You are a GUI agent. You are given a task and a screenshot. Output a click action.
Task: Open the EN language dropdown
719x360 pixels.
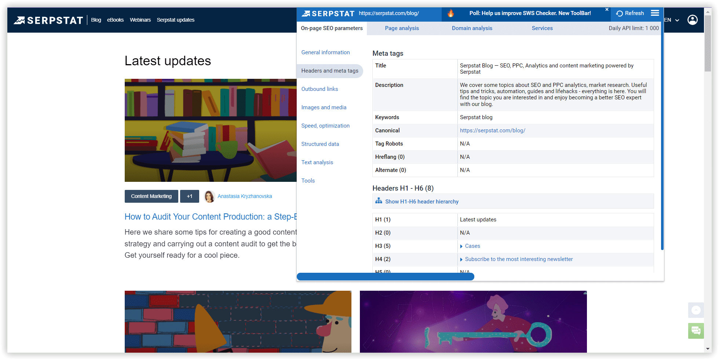pyautogui.click(x=672, y=20)
